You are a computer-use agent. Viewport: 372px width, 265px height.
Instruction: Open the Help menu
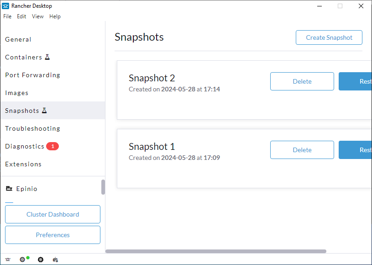[55, 16]
